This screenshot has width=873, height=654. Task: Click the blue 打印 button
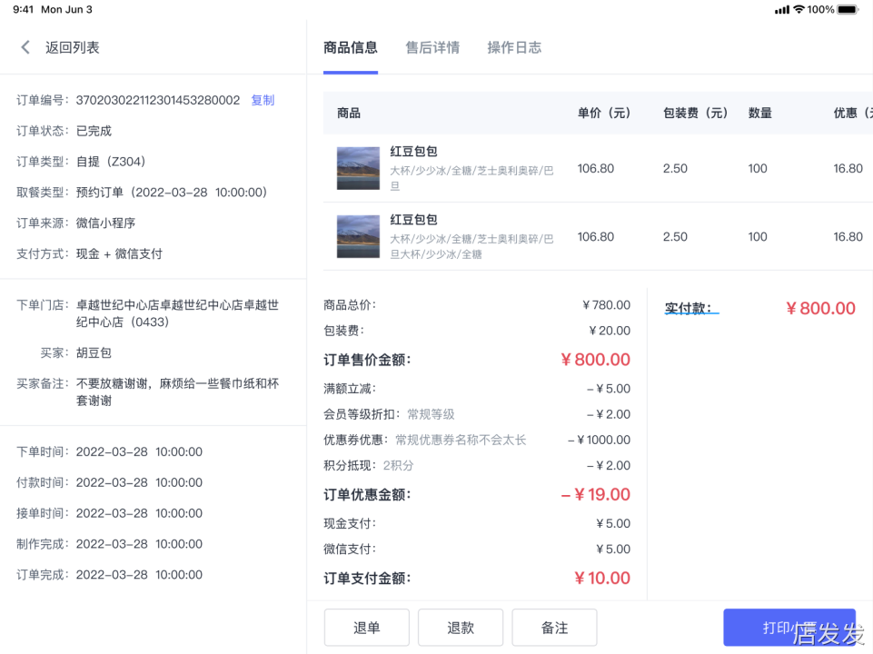point(789,628)
